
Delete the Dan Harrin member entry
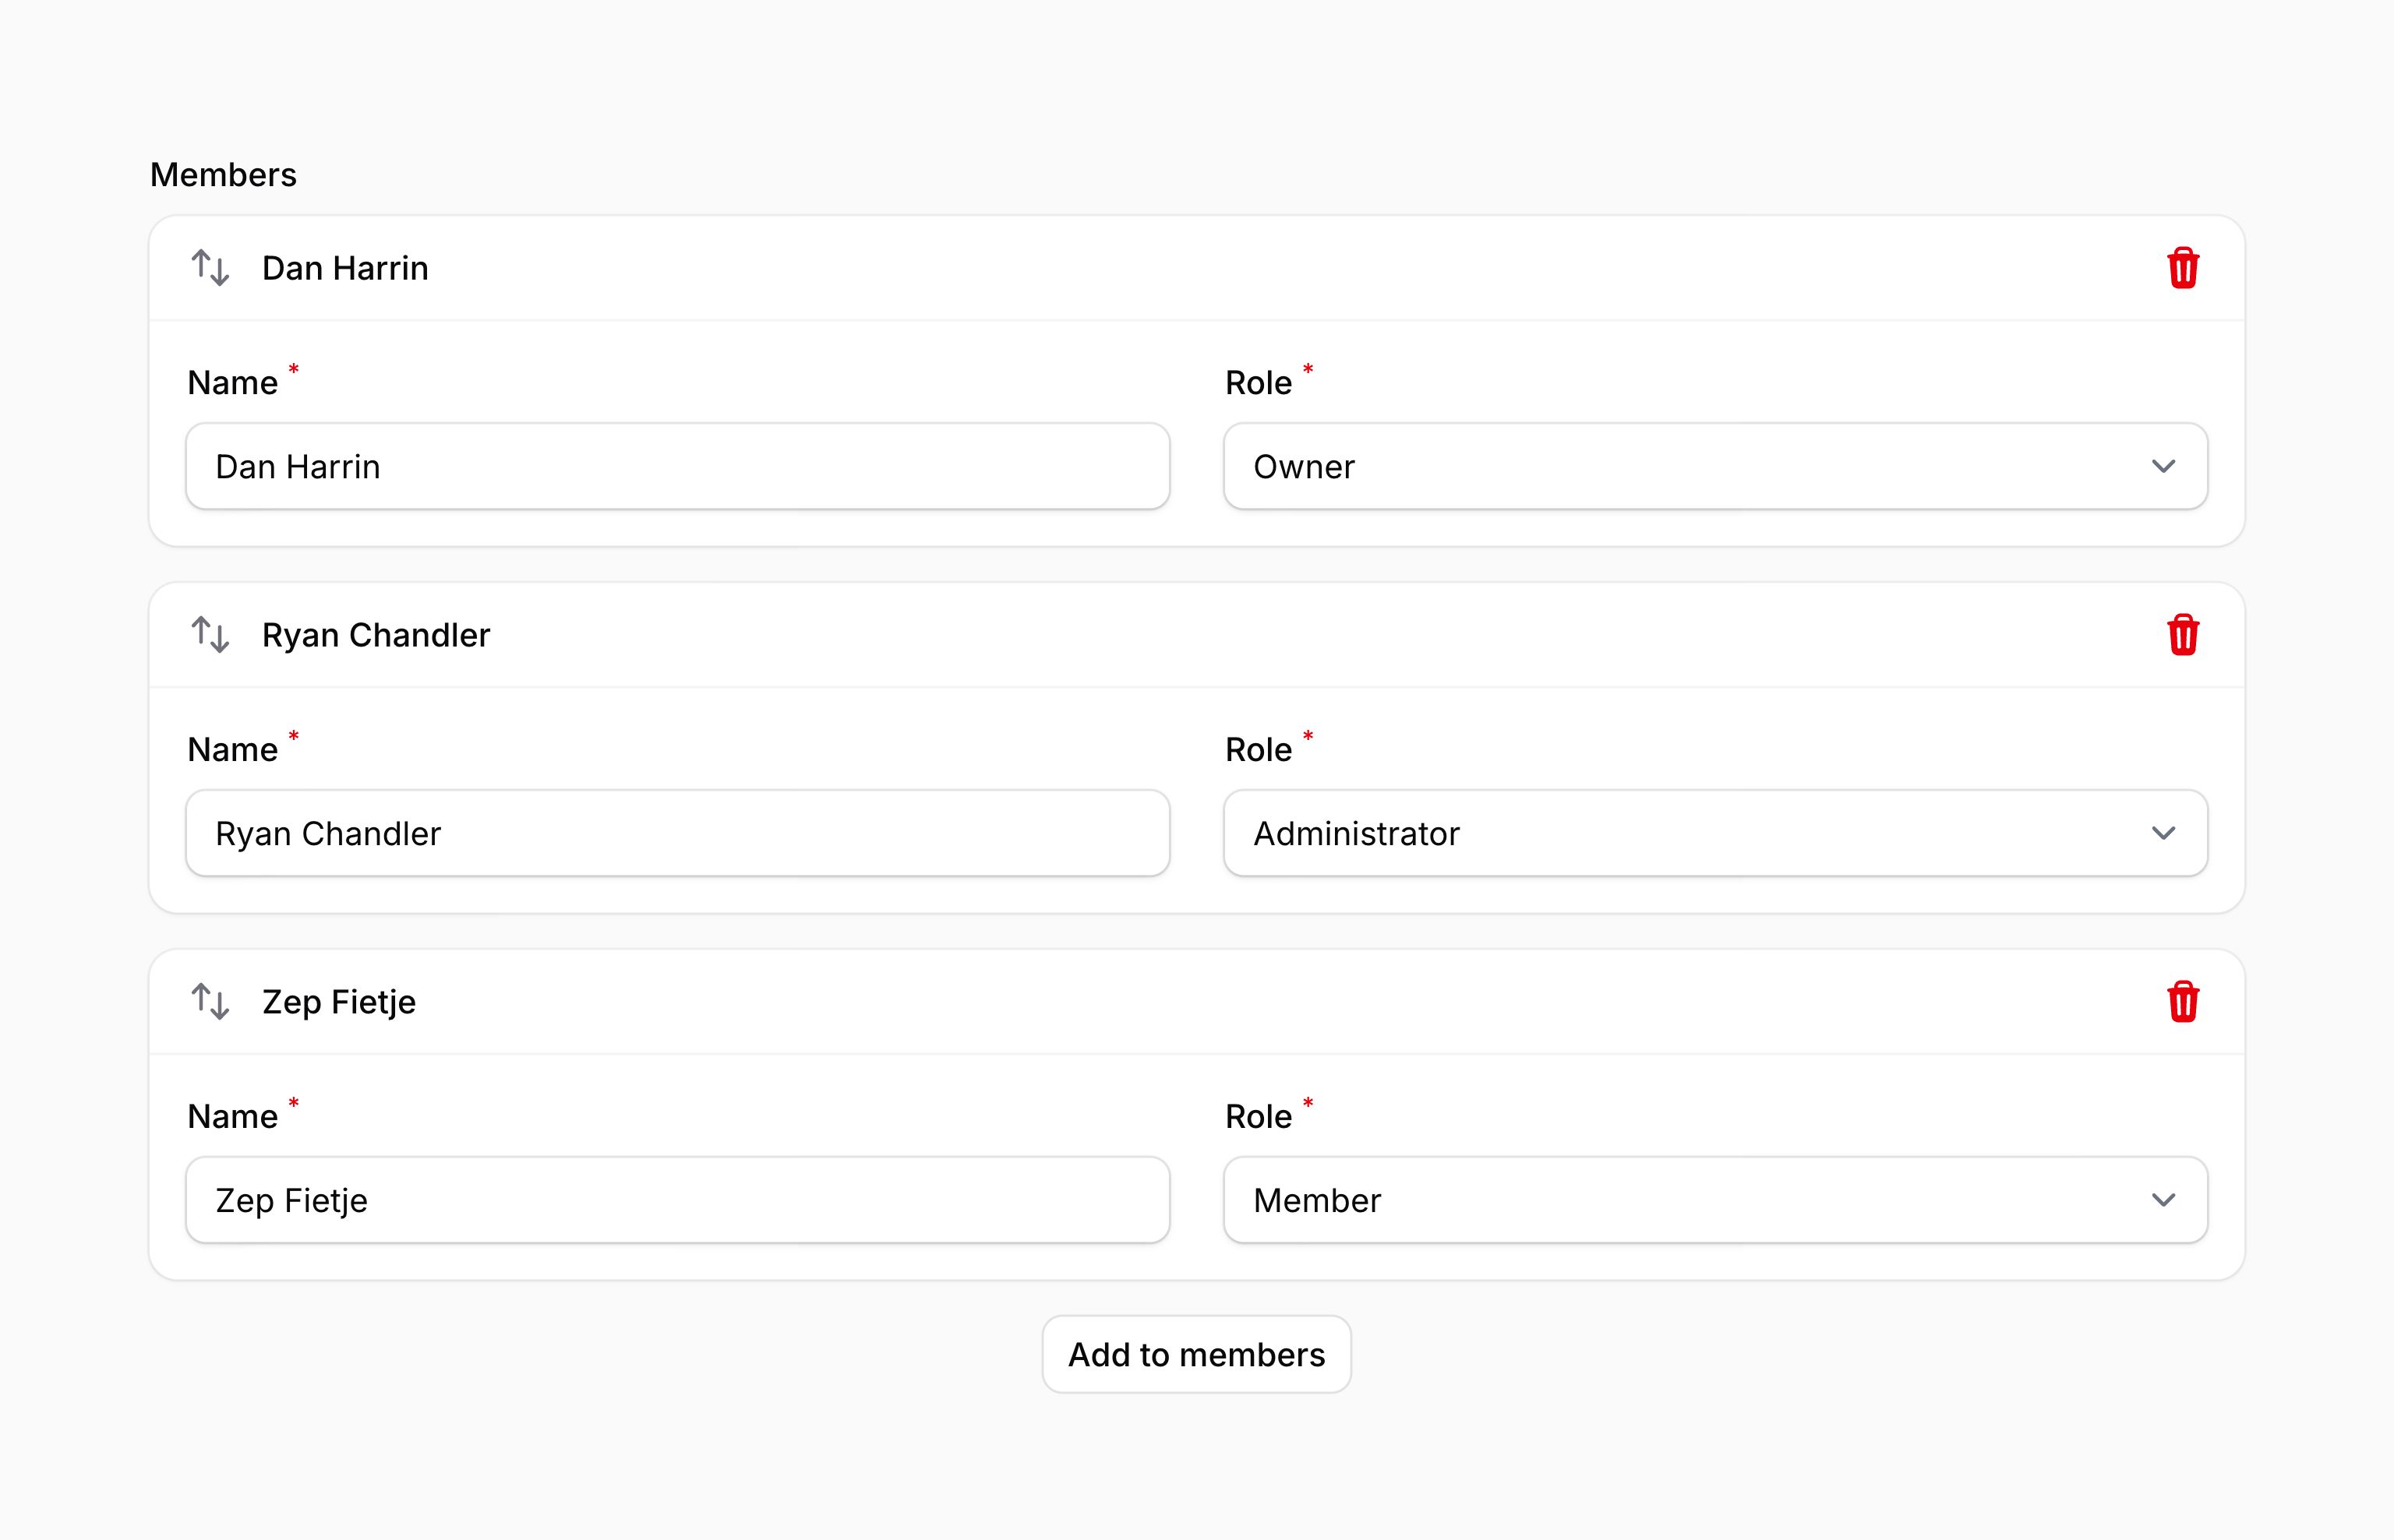(2182, 268)
